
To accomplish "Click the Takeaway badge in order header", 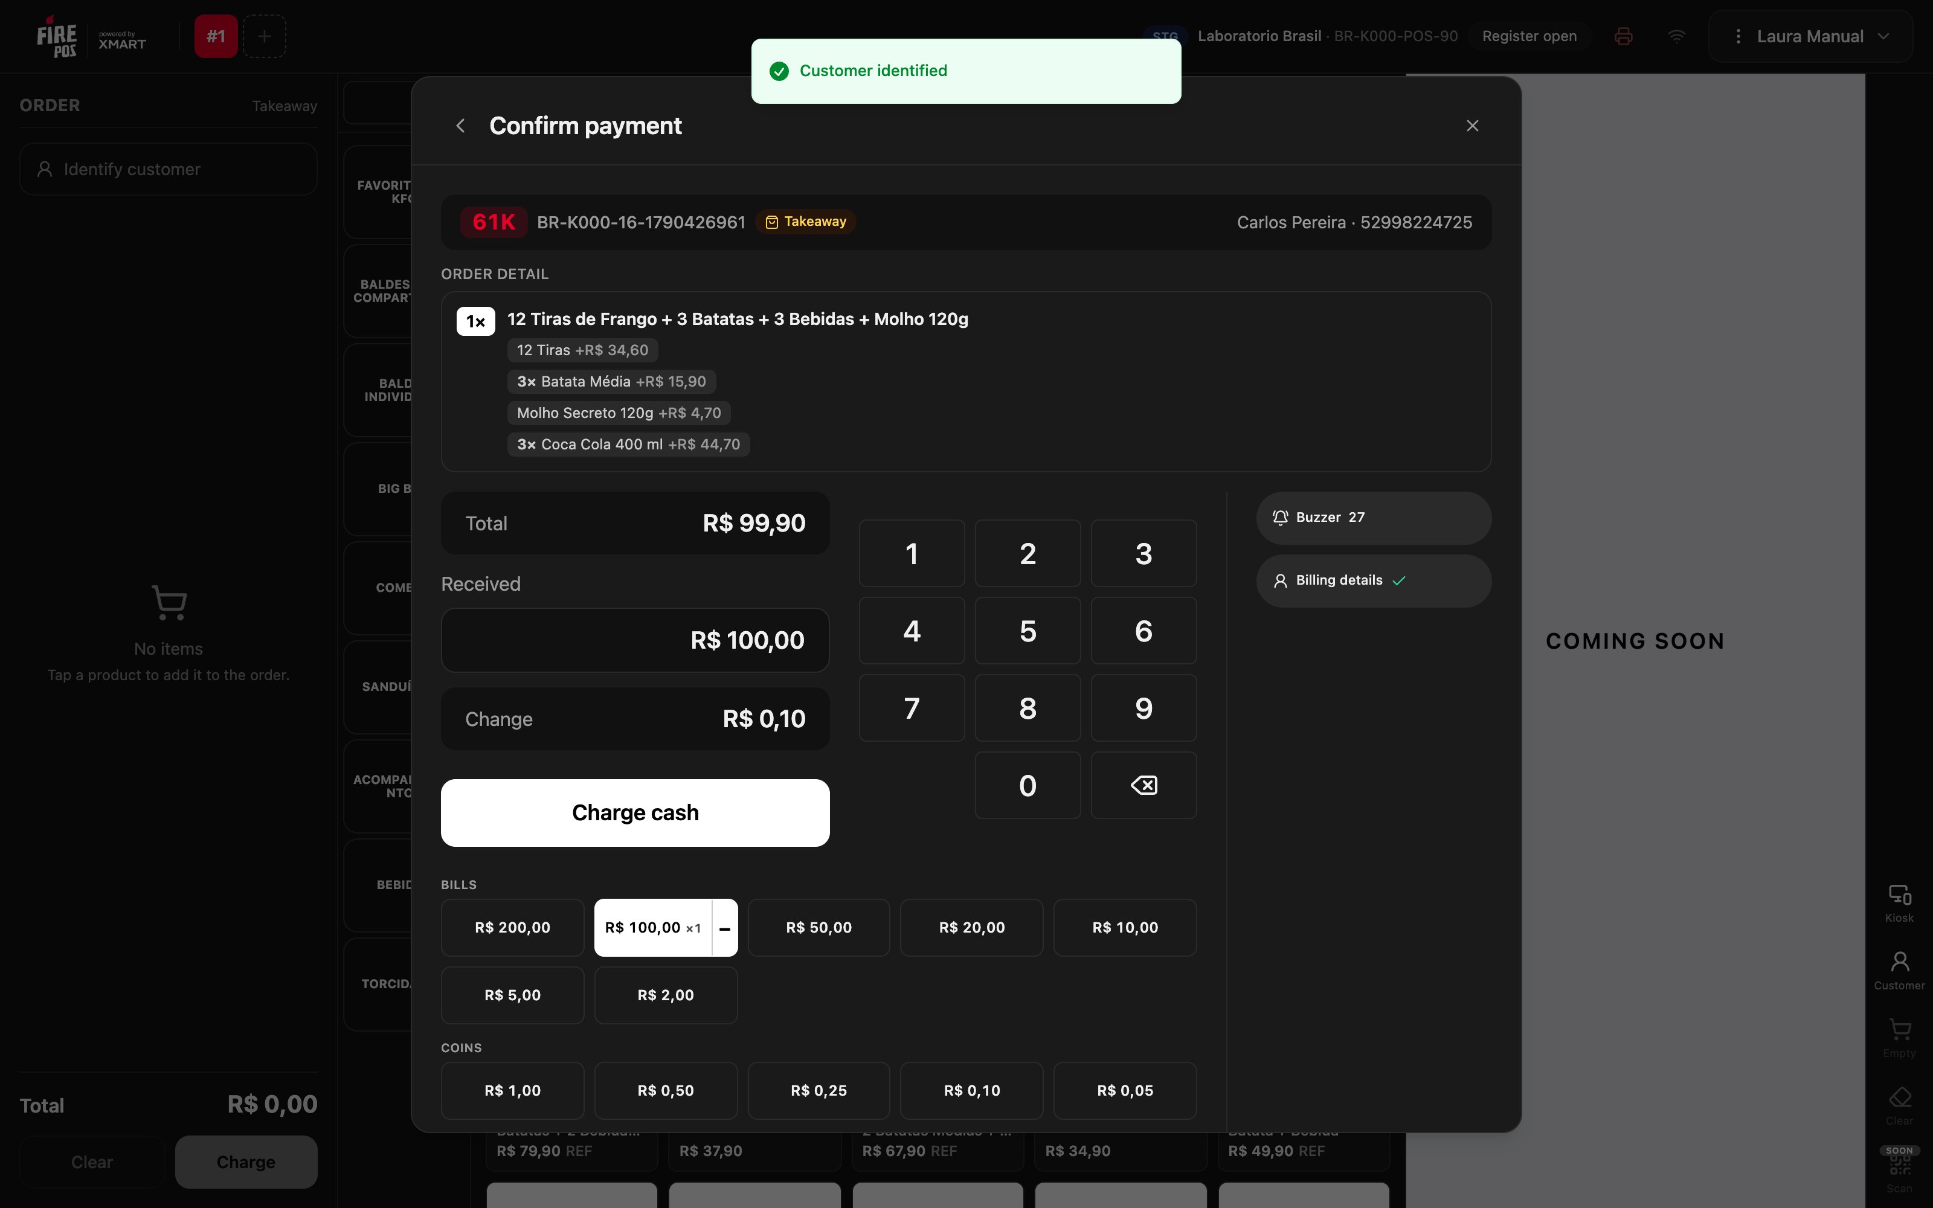I will pyautogui.click(x=805, y=221).
